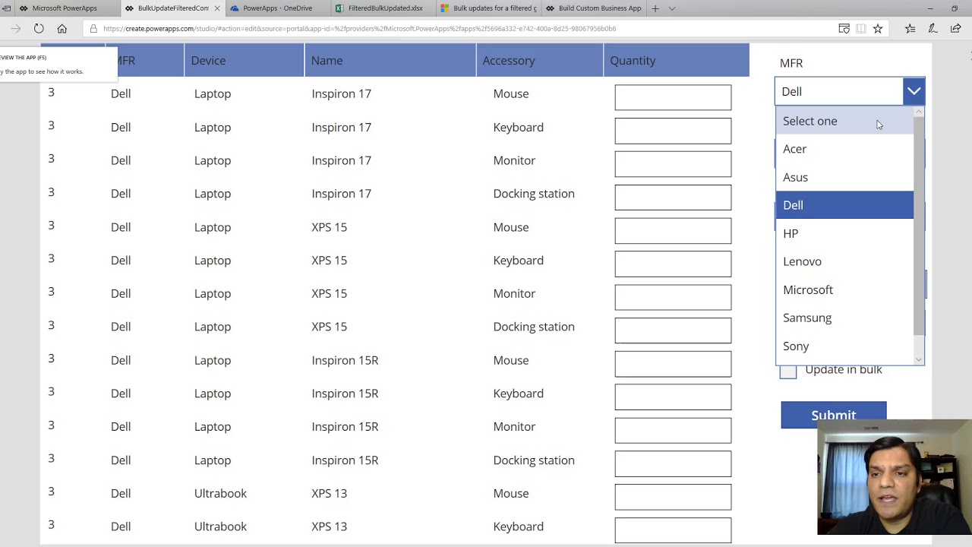Click Quantity field for XPS 15 Keyboard
The width and height of the screenshot is (972, 547).
point(673,264)
